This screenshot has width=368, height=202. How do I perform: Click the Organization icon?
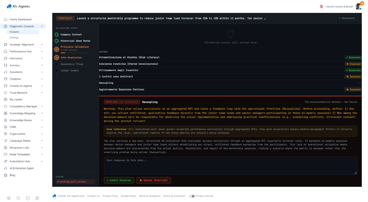[x=5, y=134]
